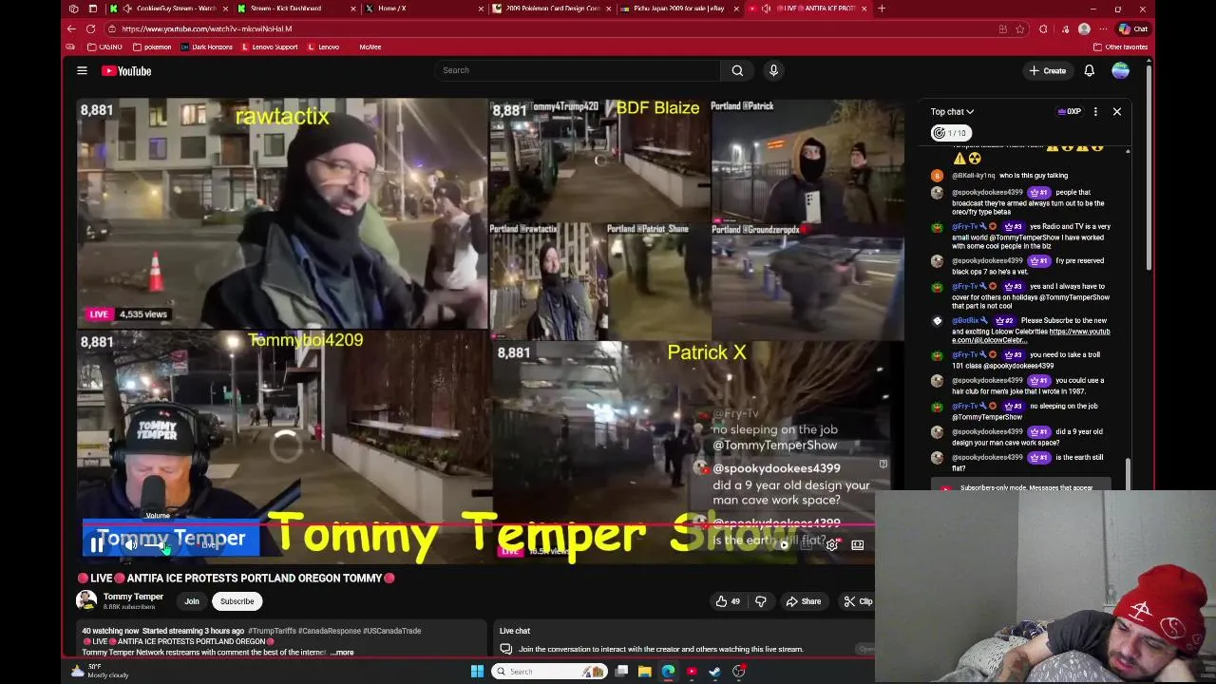This screenshot has width=1216, height=684.
Task: Click the chat 1/10 points badge
Action: (x=950, y=133)
